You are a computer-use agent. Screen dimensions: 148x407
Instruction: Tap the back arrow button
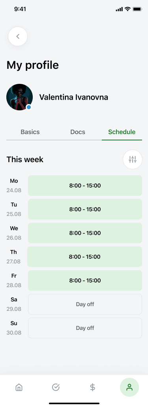pyautogui.click(x=18, y=37)
